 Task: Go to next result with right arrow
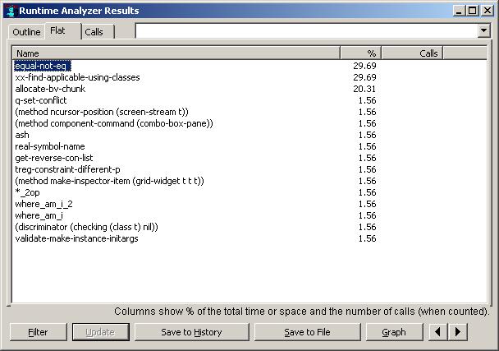pos(458,332)
